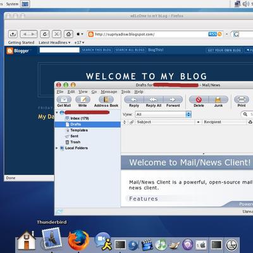Click the Search All Blogs button

(x=130, y=50)
